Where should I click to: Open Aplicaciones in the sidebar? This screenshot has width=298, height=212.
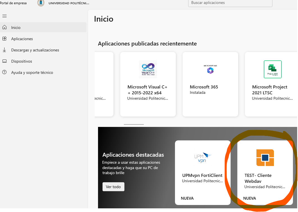click(43, 38)
